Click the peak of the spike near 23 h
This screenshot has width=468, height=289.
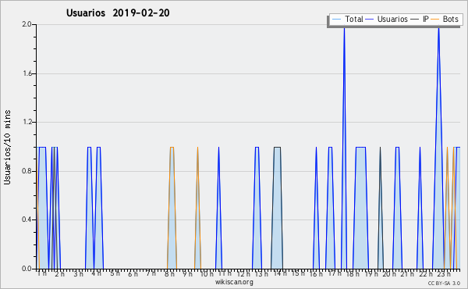438,28
